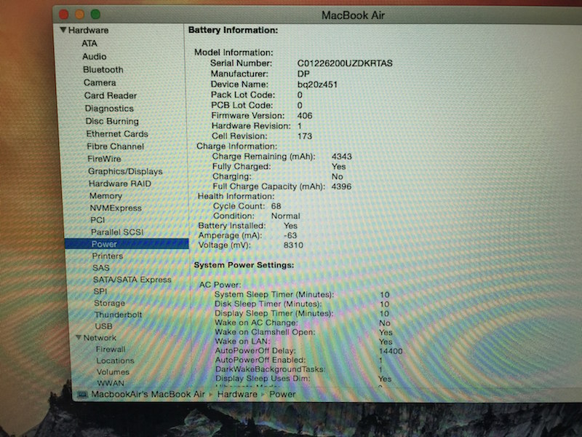Click the Fully Charged value Yes
582x437 pixels.
[338, 167]
